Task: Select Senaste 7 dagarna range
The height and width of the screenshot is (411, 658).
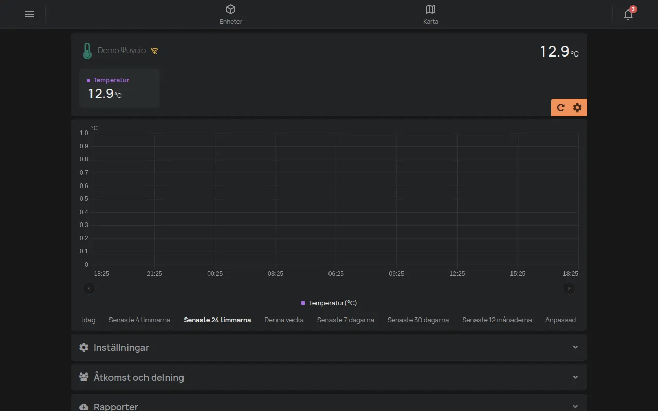Action: click(345, 320)
